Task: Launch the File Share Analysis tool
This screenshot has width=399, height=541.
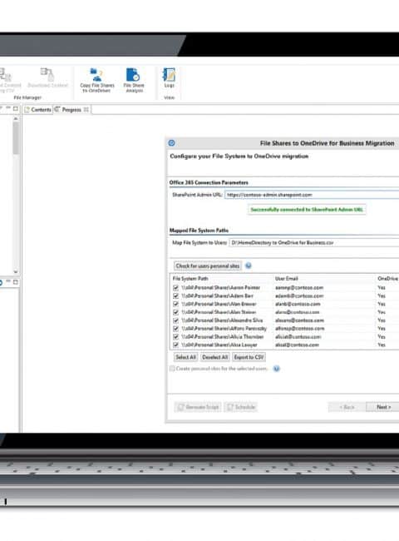Action: [134, 81]
